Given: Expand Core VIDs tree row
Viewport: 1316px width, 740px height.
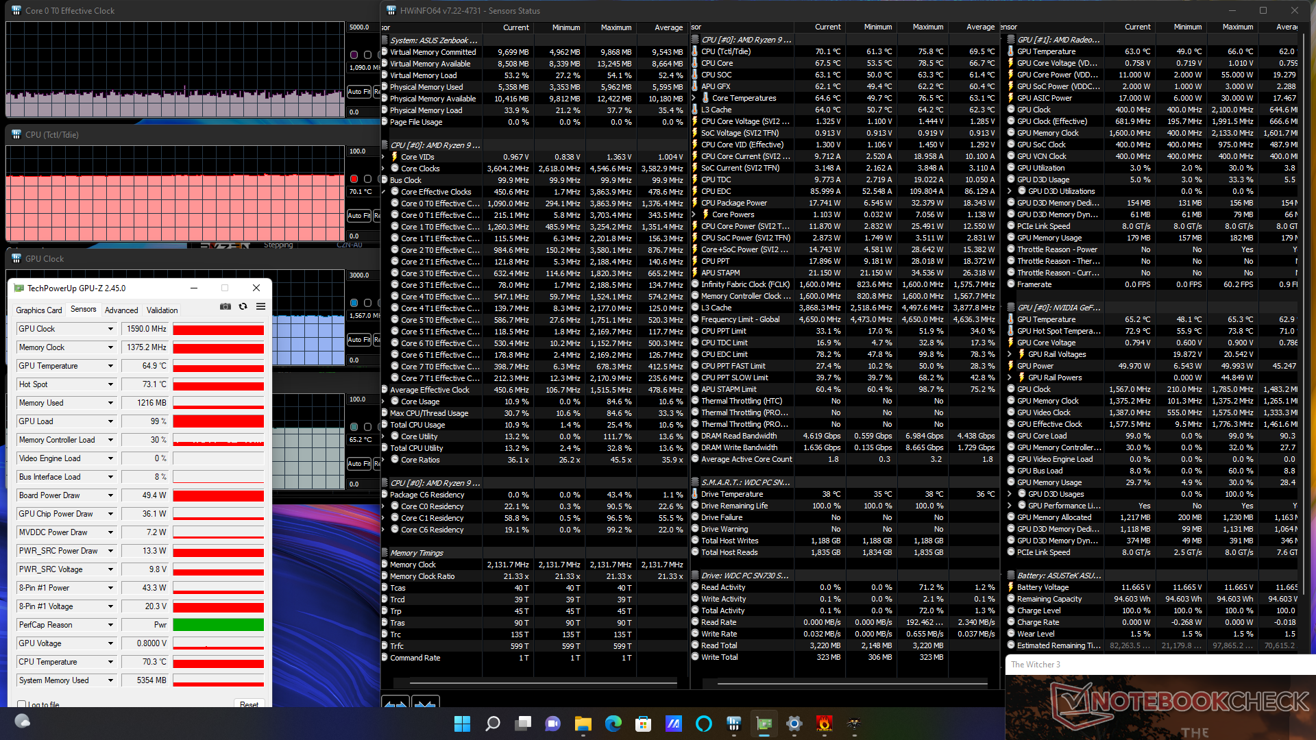Looking at the screenshot, I should tap(384, 157).
